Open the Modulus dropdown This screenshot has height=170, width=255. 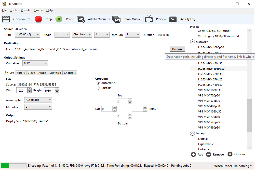[x=38, y=107]
